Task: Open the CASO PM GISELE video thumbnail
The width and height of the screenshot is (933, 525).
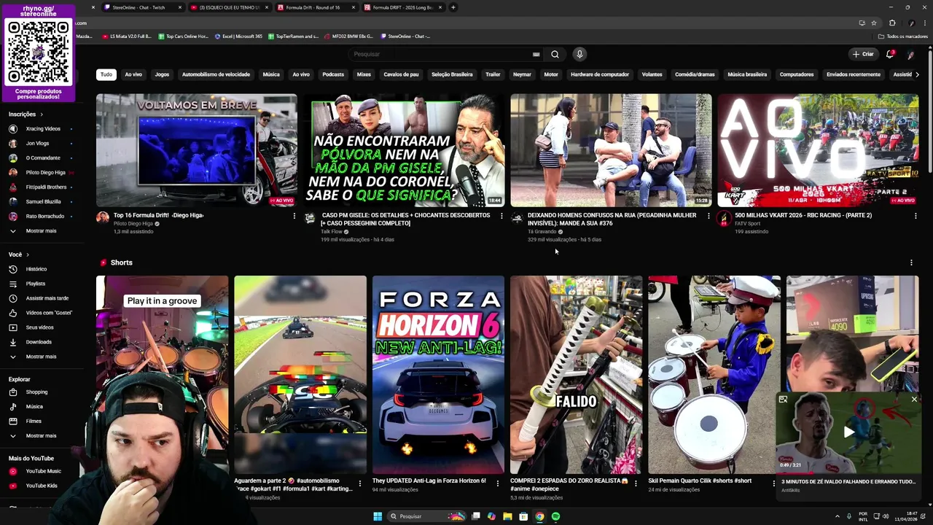Action: tap(404, 150)
